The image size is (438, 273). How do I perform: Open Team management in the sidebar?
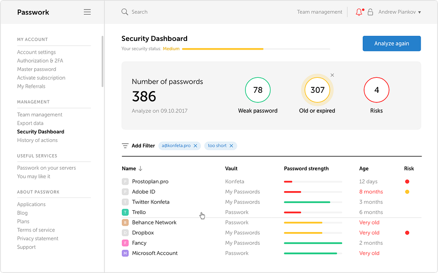click(40, 115)
